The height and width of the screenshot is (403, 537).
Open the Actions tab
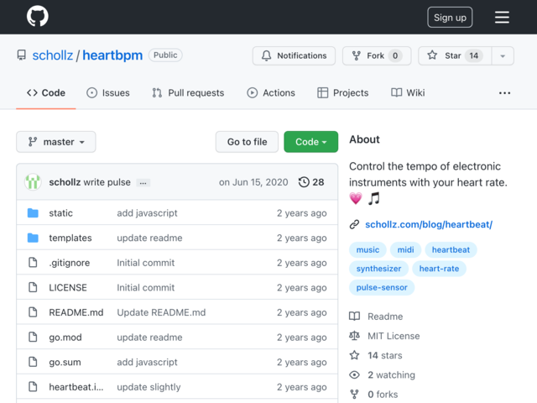tap(271, 93)
